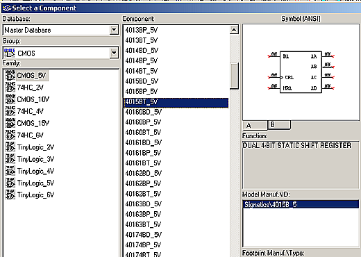Screen dimensions: 361x257
Task: Click the CMOS_5V family icon
Action: (x=10, y=76)
